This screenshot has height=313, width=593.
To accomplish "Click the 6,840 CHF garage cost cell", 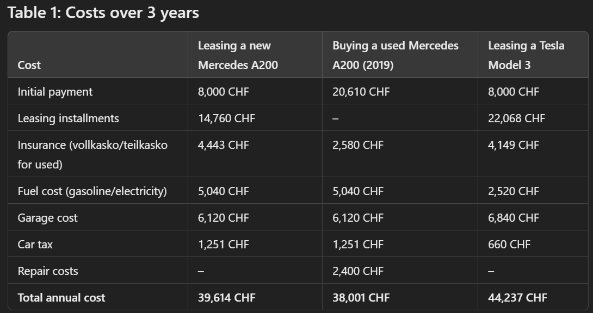I will 513,218.
